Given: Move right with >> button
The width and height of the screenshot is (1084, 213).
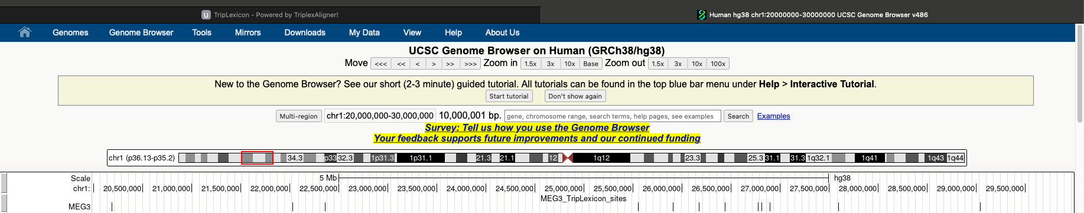Looking at the screenshot, I should 450,64.
